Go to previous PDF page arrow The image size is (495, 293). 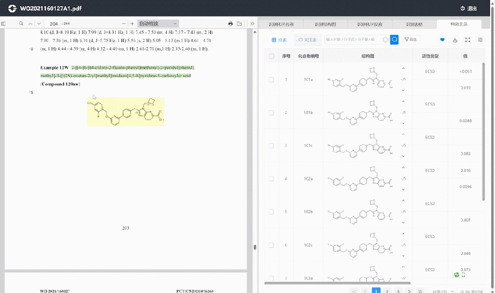pos(30,24)
